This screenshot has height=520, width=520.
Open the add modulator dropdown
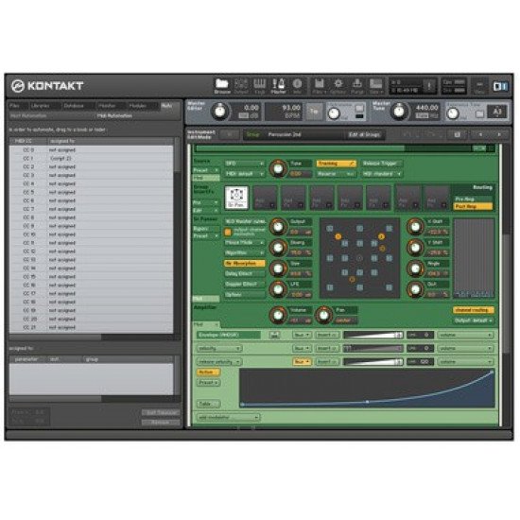click(228, 417)
